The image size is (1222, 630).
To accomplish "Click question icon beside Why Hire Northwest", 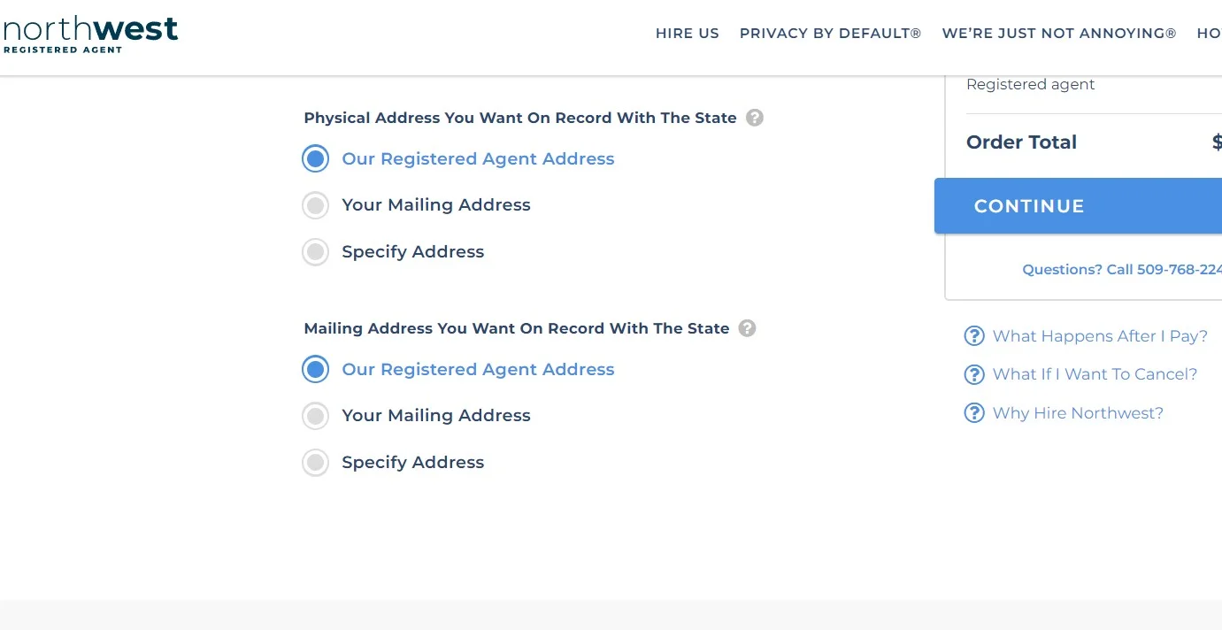I will (x=974, y=413).
